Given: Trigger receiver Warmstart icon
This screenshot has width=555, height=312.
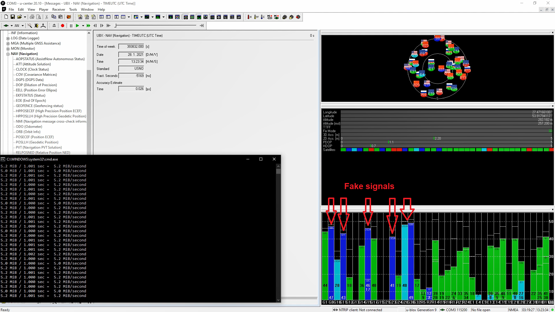Looking at the screenshot, I should click(256, 17).
